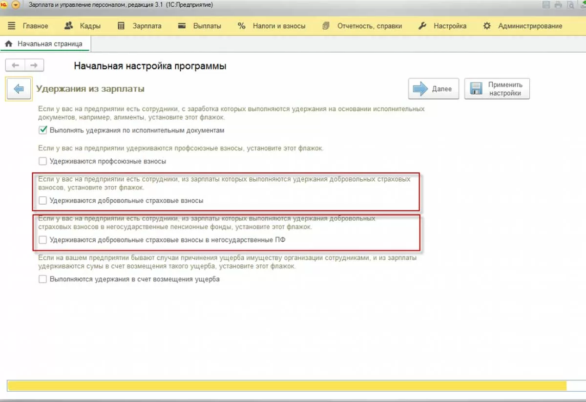Click the people icon for Кадры section

click(x=69, y=26)
